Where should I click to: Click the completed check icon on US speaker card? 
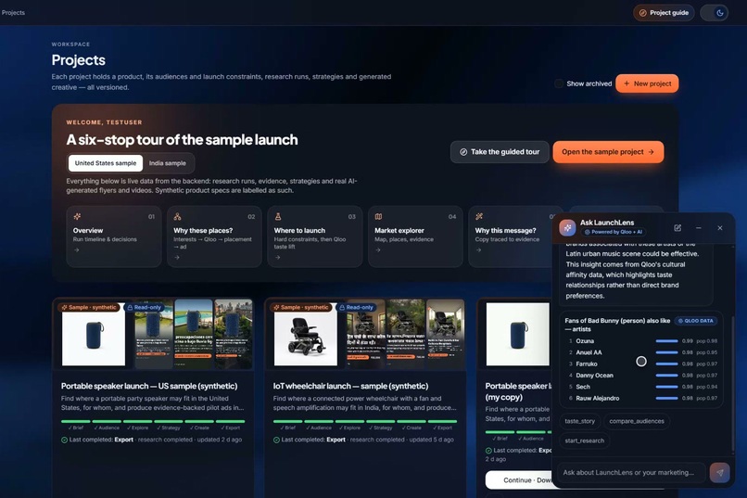pyautogui.click(x=64, y=440)
